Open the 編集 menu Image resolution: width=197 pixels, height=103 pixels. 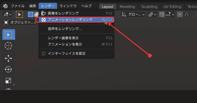tap(33, 6)
